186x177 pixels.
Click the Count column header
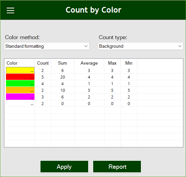(x=43, y=63)
